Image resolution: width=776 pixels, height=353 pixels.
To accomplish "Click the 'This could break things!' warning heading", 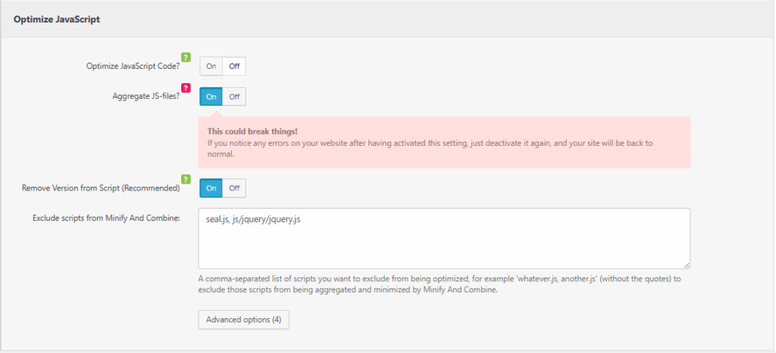I will coord(252,131).
